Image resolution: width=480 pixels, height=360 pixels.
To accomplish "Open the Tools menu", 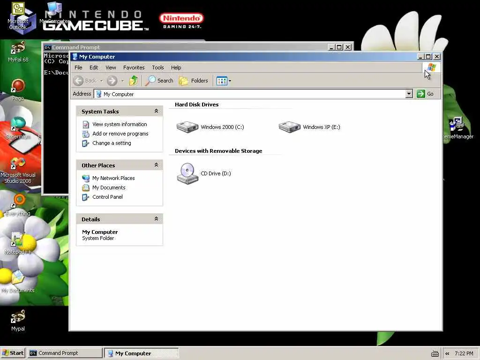I will [157, 67].
